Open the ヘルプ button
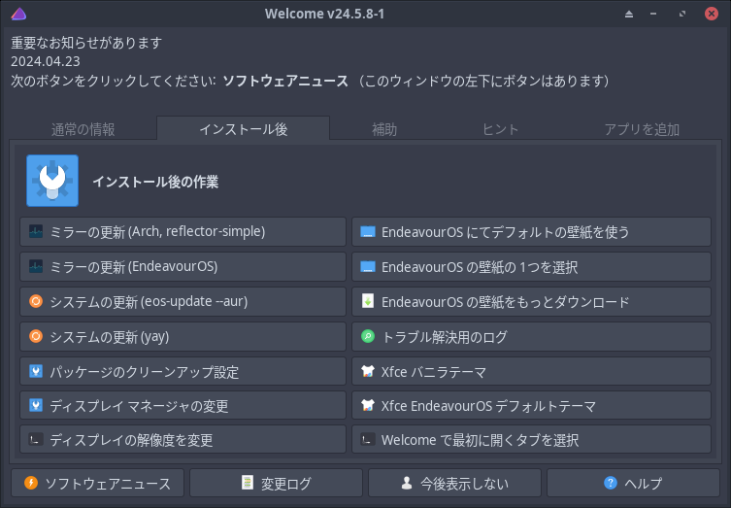Image resolution: width=731 pixels, height=508 pixels. pos(633,483)
